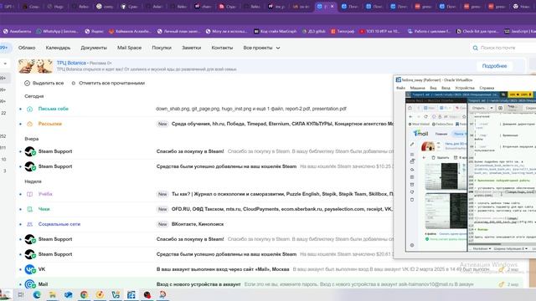536x301 pixels.
Task: Click the Открыть button in the VirtualBox editor
Action: (478, 108)
